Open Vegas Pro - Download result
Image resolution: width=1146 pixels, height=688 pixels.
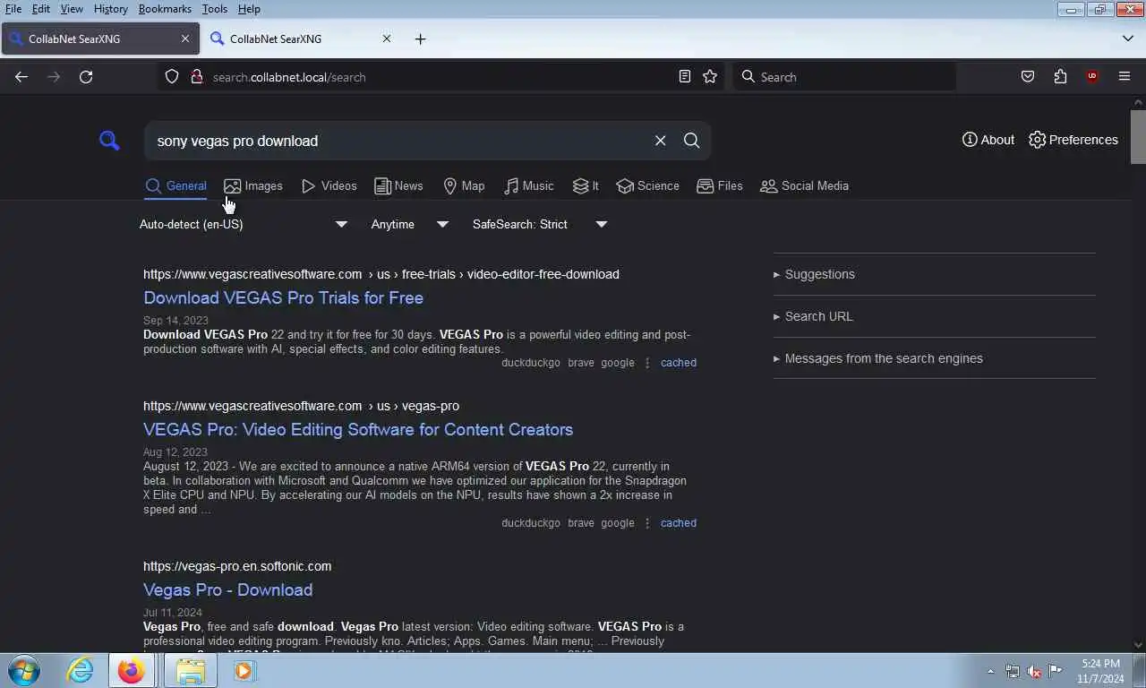click(227, 589)
